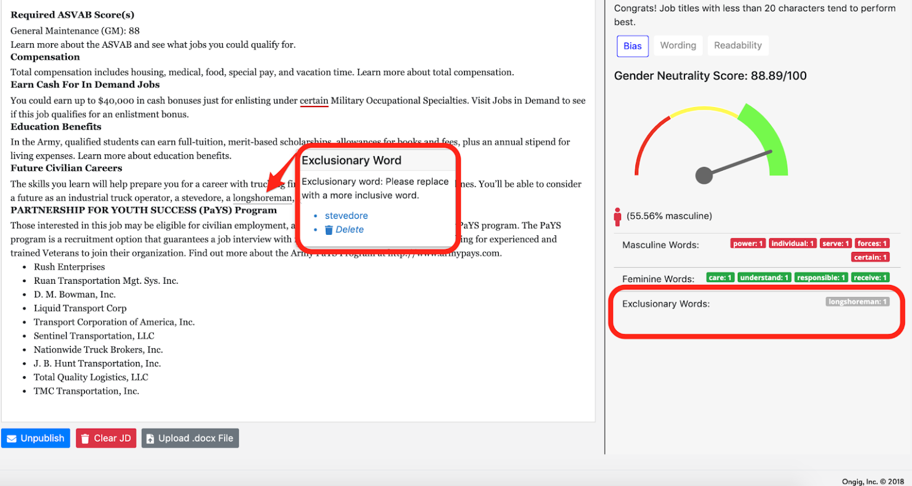Click the red masculine person icon

[x=618, y=217]
